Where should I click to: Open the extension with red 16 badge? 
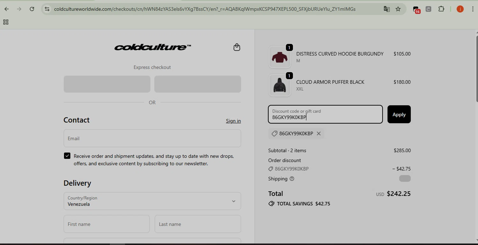click(x=416, y=10)
